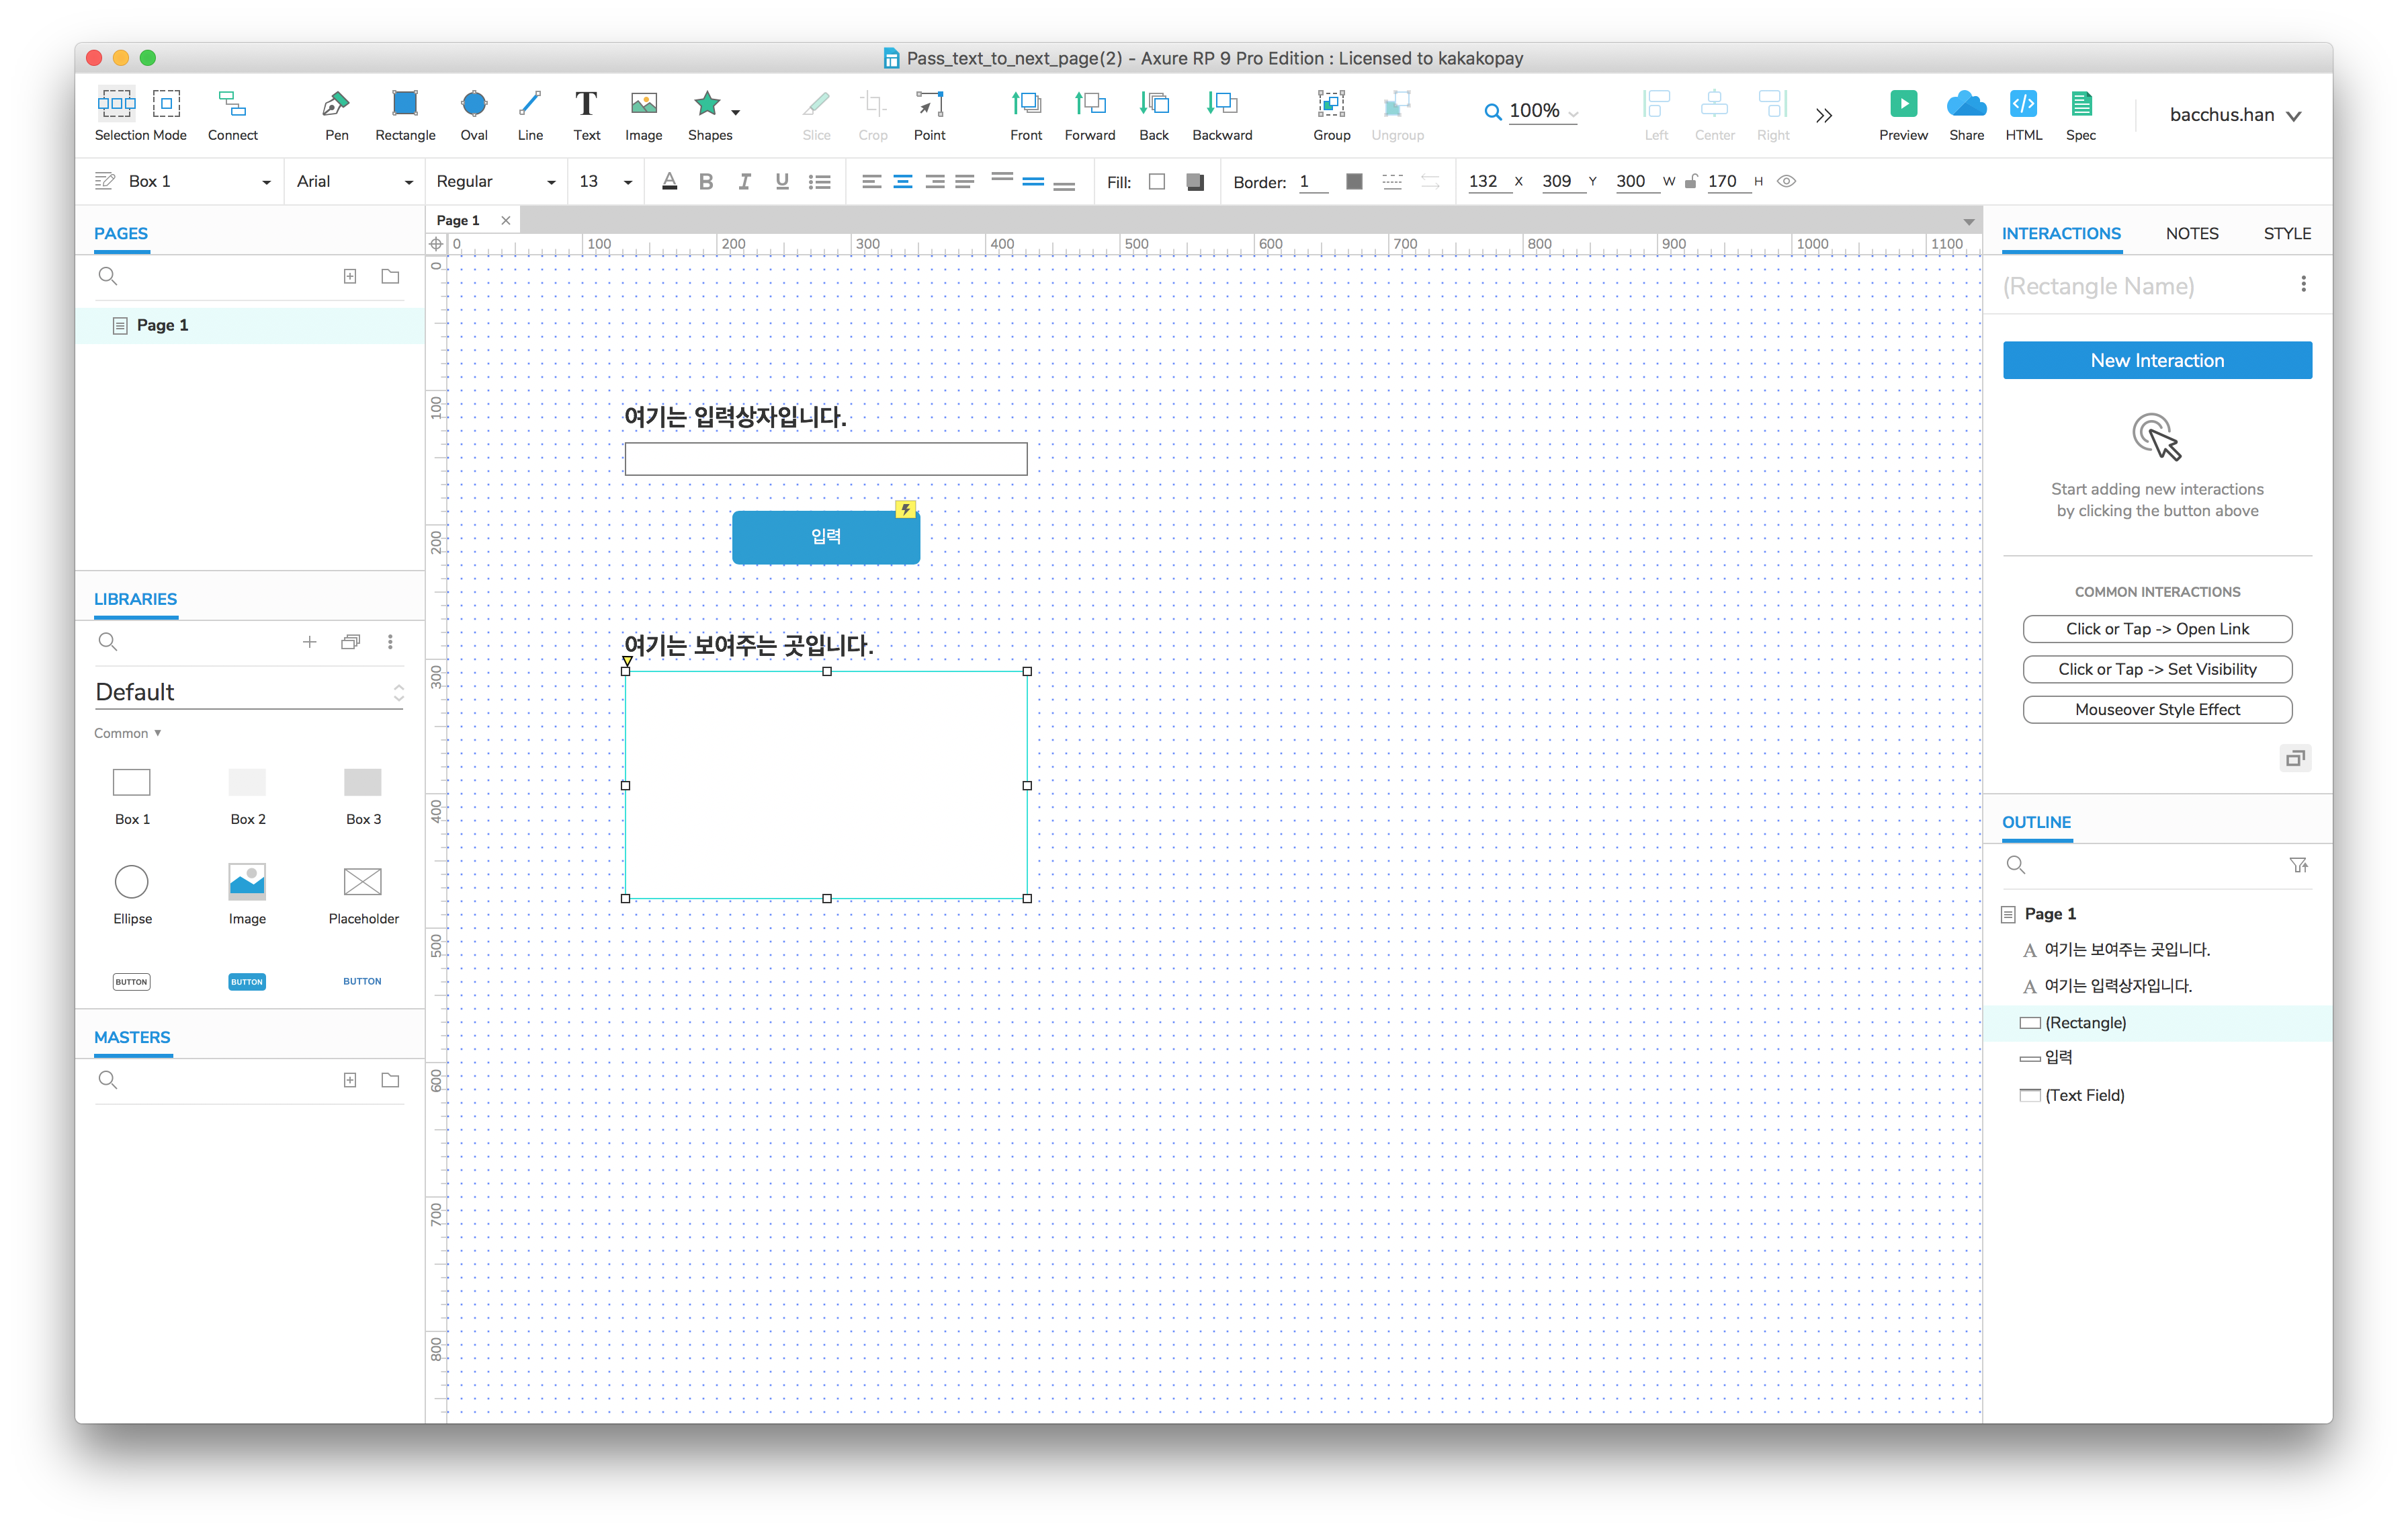Select the Rectangle shape tool
2408x1531 pixels.
point(405,104)
